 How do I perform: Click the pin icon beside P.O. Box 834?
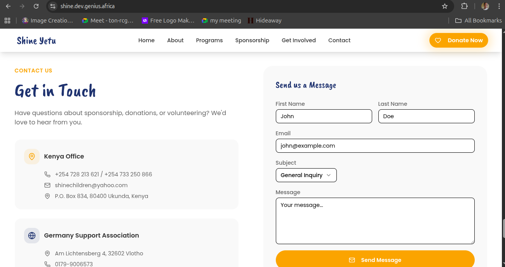point(47,196)
